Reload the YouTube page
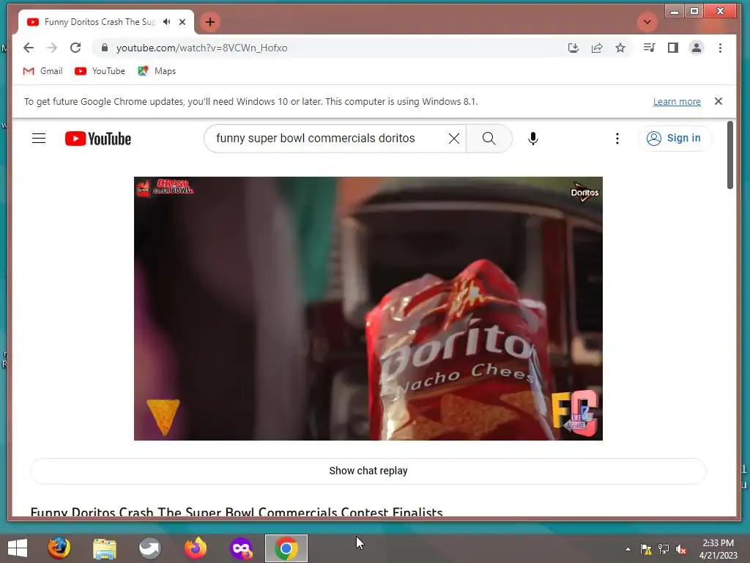 click(x=75, y=48)
